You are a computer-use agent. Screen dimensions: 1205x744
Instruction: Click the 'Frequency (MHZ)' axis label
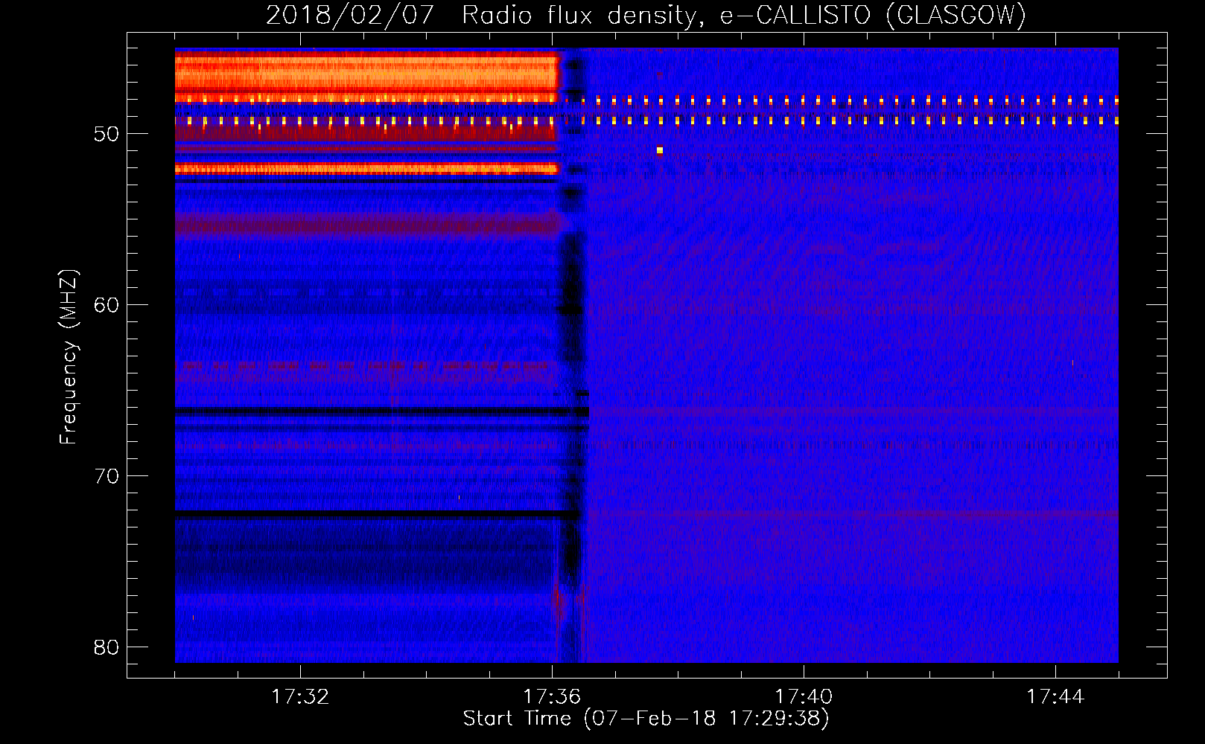(69, 356)
